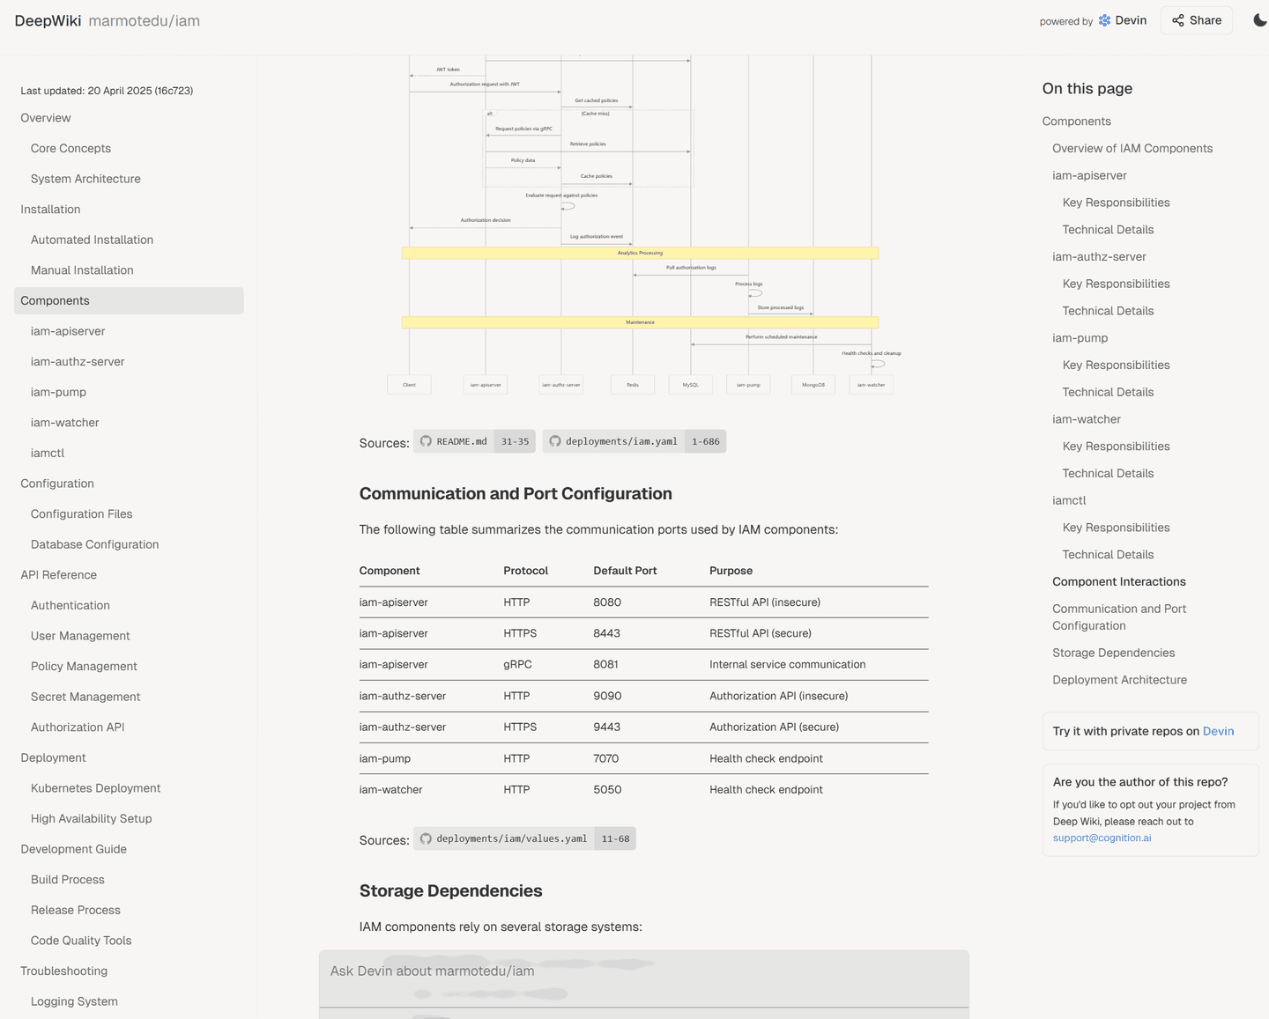
Task: Open Authorization API sidebar page
Action: point(78,727)
